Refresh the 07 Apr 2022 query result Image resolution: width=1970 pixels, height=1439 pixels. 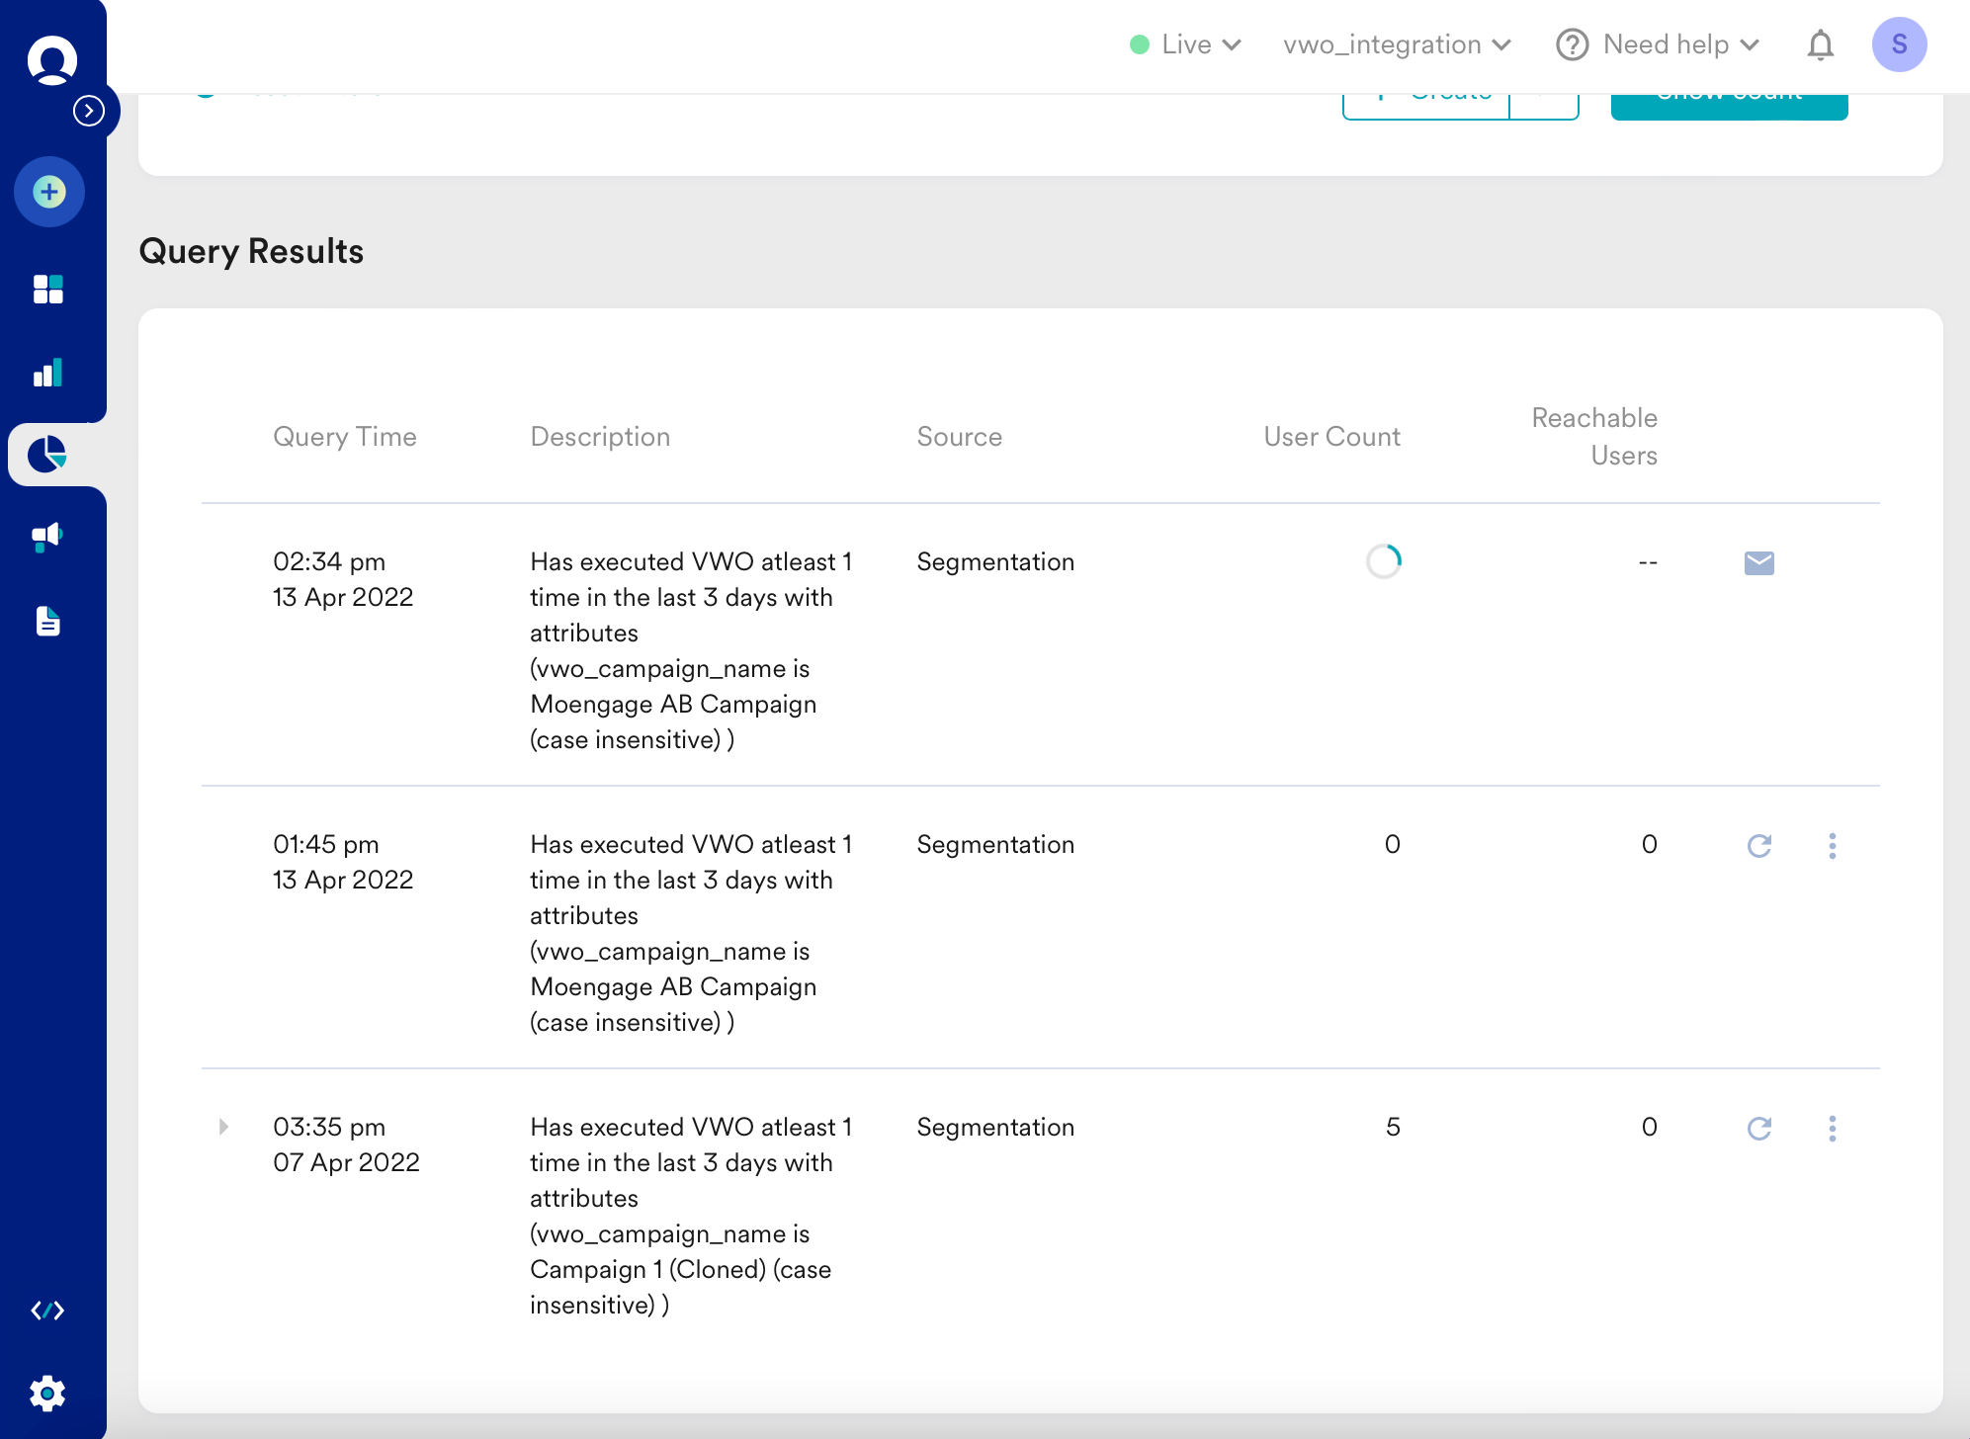click(1759, 1129)
